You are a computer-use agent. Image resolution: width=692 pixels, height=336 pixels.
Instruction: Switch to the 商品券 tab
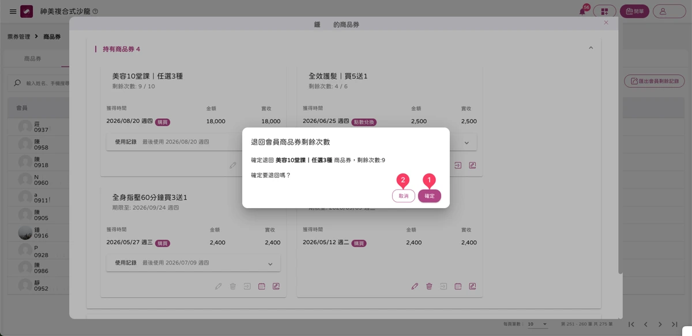click(x=32, y=59)
